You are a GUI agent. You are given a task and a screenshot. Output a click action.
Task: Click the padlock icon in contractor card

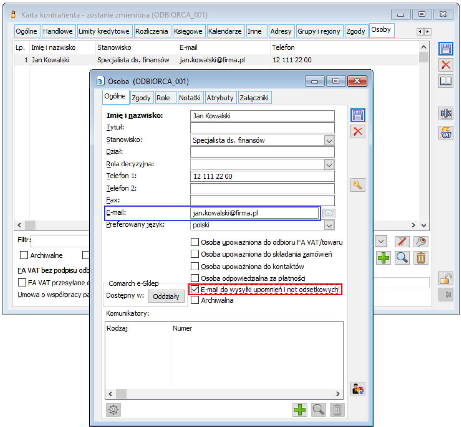pyautogui.click(x=445, y=278)
